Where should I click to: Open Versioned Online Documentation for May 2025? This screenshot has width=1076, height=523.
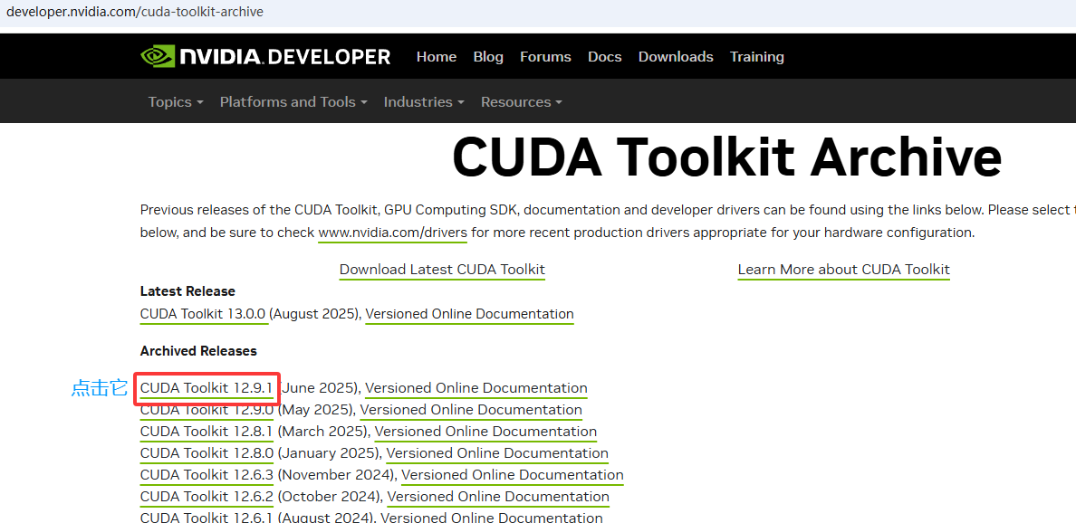472,410
